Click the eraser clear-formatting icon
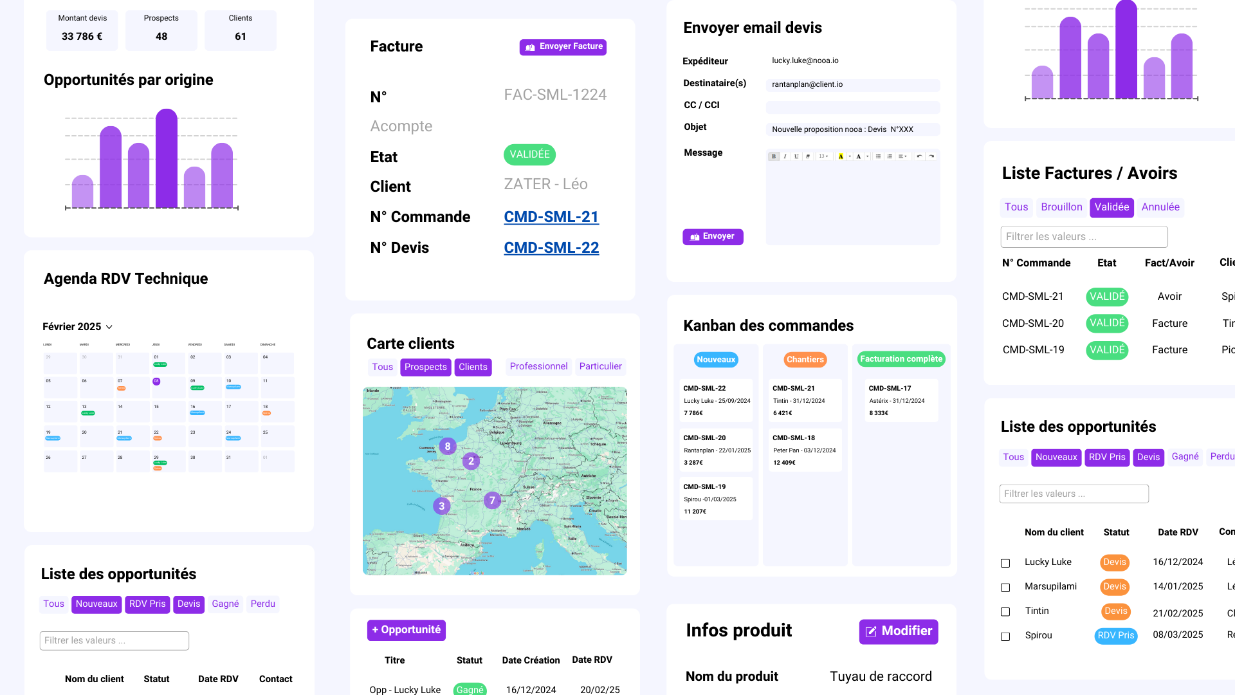1235x695 pixels. (x=808, y=156)
